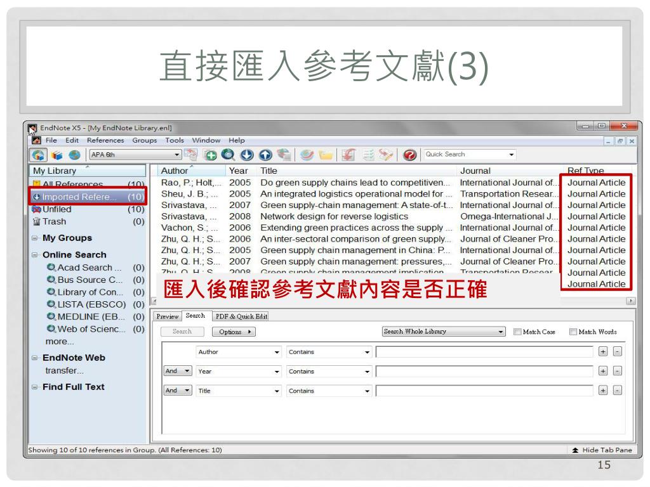The image size is (650, 487).
Task: Click the Open File folder icon
Action: coord(326,155)
